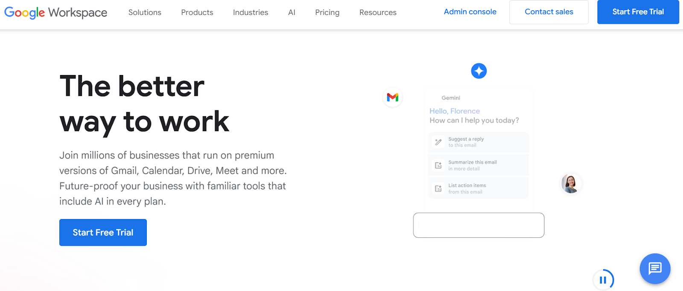Click the icon beside Summarize this email
This screenshot has height=291, width=683.
point(438,165)
